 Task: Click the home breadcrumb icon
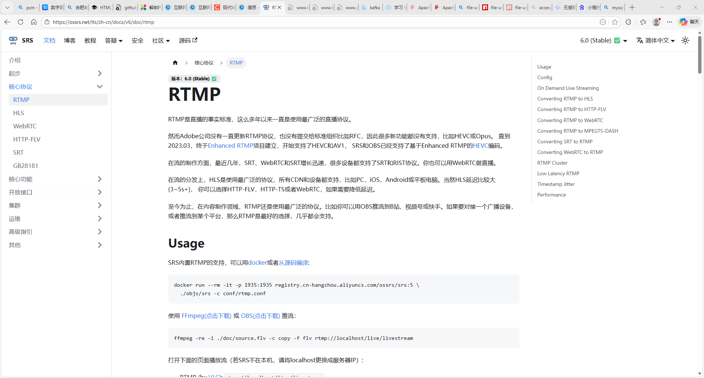[x=175, y=63]
